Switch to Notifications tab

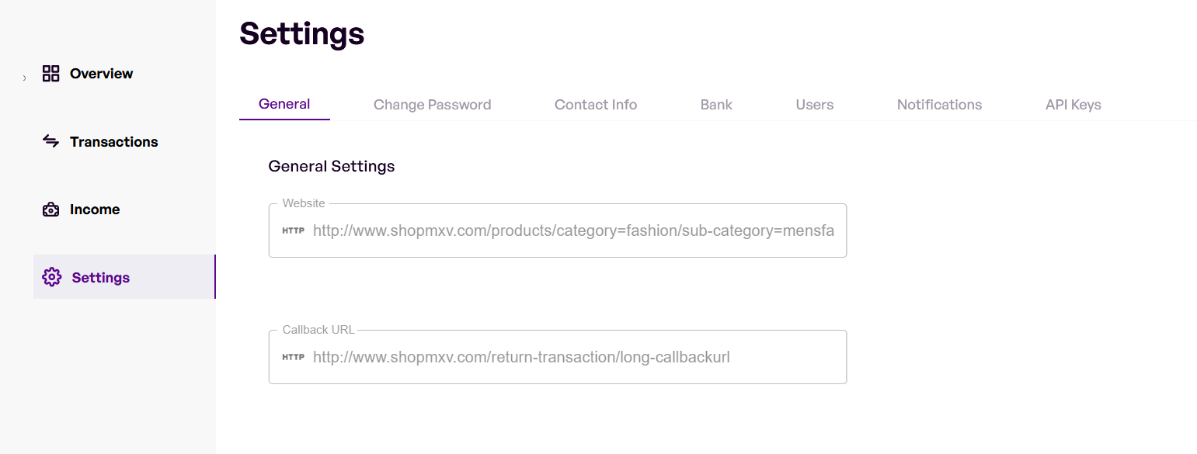click(x=939, y=105)
